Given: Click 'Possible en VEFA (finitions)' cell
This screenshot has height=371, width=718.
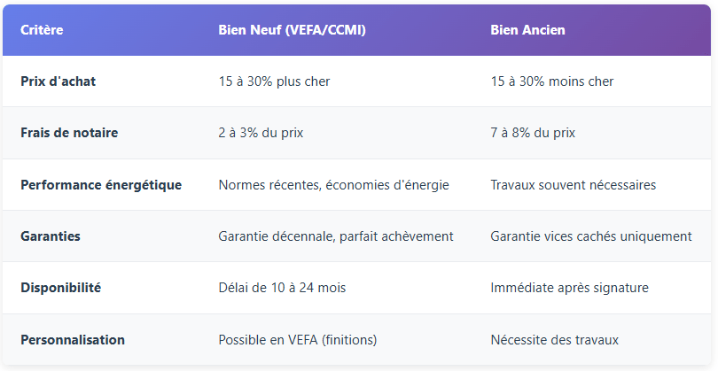Looking at the screenshot, I should pos(297,340).
